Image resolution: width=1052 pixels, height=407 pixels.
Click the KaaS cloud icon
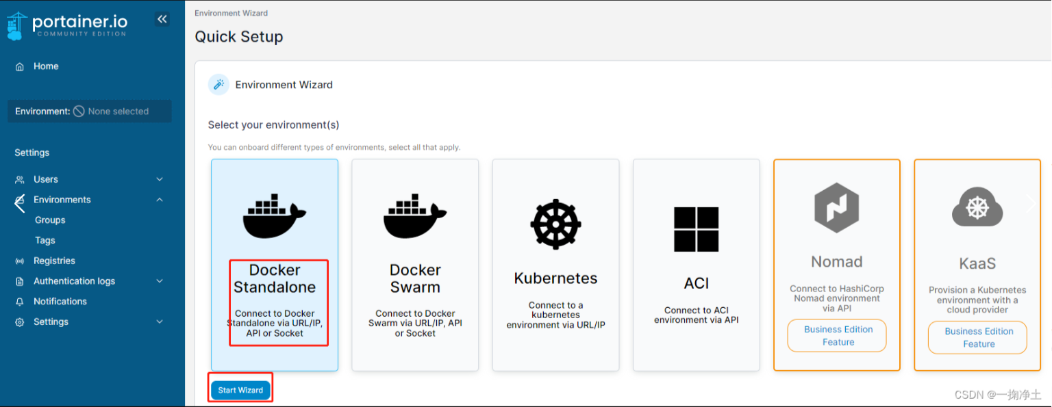coord(977,207)
